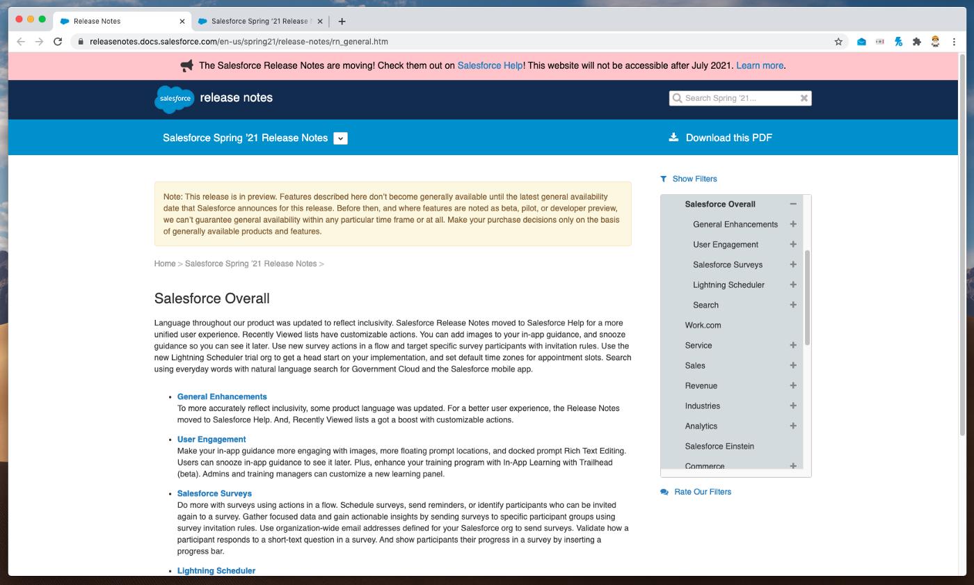
Task: Clear the search box with the X icon
Action: click(804, 98)
